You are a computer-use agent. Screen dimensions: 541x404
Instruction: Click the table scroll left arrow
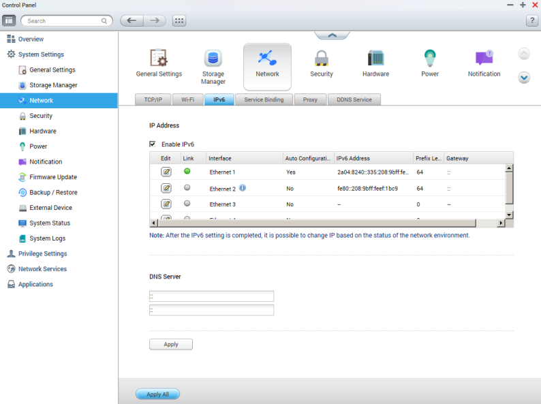[153, 223]
